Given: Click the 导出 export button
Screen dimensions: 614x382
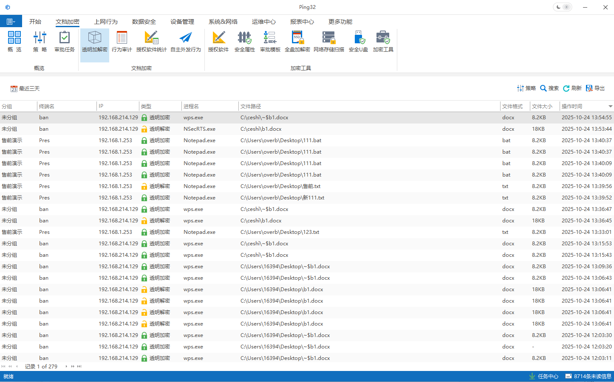Looking at the screenshot, I should [x=595, y=88].
